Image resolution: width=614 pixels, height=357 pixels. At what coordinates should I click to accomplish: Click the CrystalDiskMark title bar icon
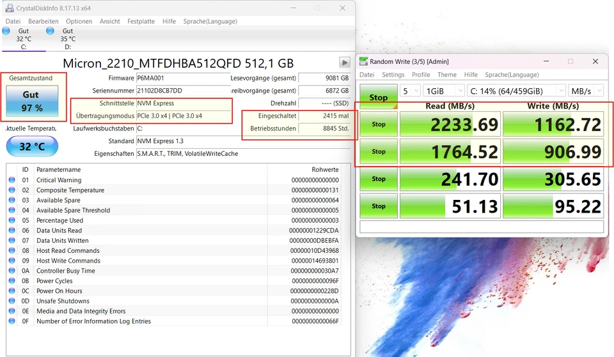[x=363, y=61]
